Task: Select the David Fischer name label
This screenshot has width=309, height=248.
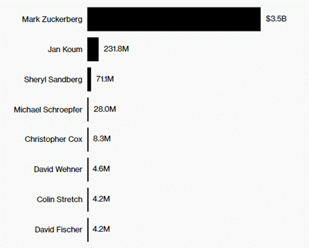Action: [x=58, y=229]
